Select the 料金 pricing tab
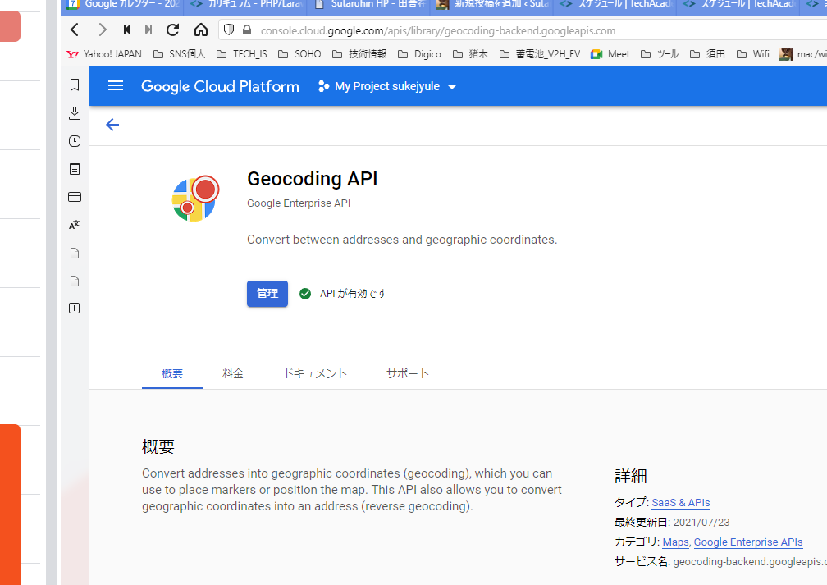827x585 pixels. click(x=233, y=373)
